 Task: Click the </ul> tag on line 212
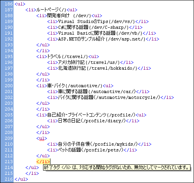point(43,156)
